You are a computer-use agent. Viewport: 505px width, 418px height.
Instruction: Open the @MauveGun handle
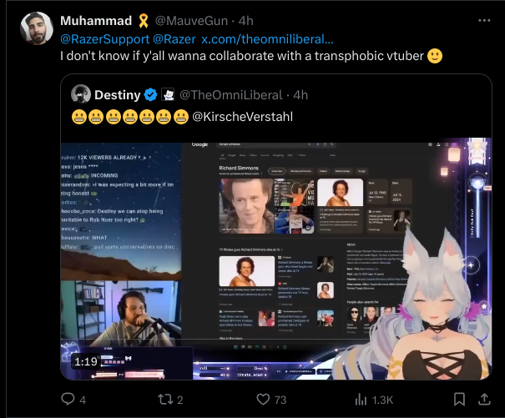191,21
